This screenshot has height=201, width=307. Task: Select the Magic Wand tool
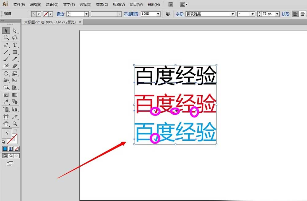point(6,37)
